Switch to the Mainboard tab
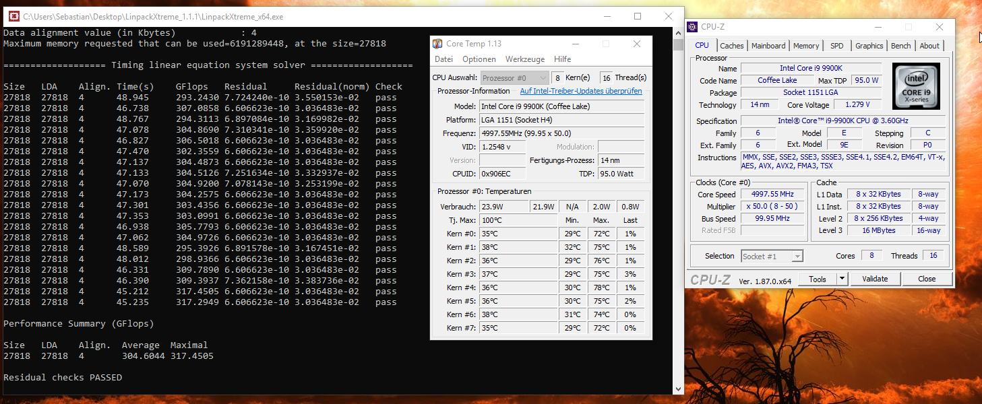The image size is (982, 404). click(x=768, y=46)
